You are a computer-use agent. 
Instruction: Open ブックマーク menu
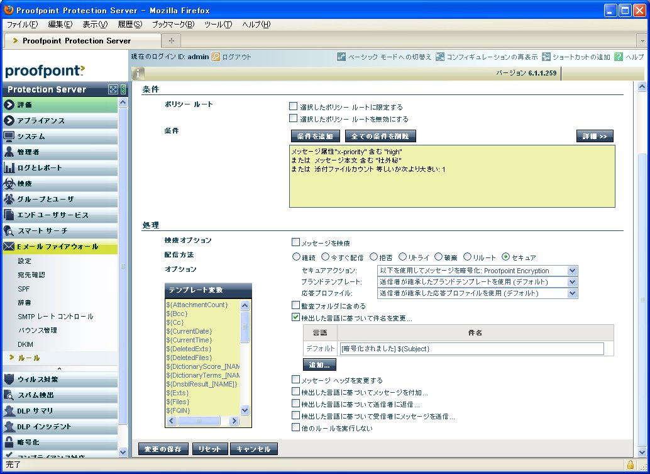click(173, 25)
